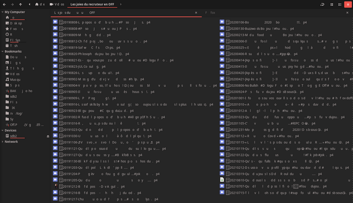
Task: Close the second tab on the right
Action: [347, 13]
